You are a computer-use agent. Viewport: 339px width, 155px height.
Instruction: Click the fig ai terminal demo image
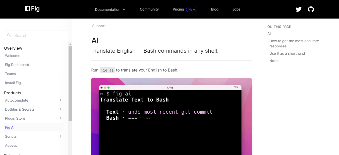point(172,116)
